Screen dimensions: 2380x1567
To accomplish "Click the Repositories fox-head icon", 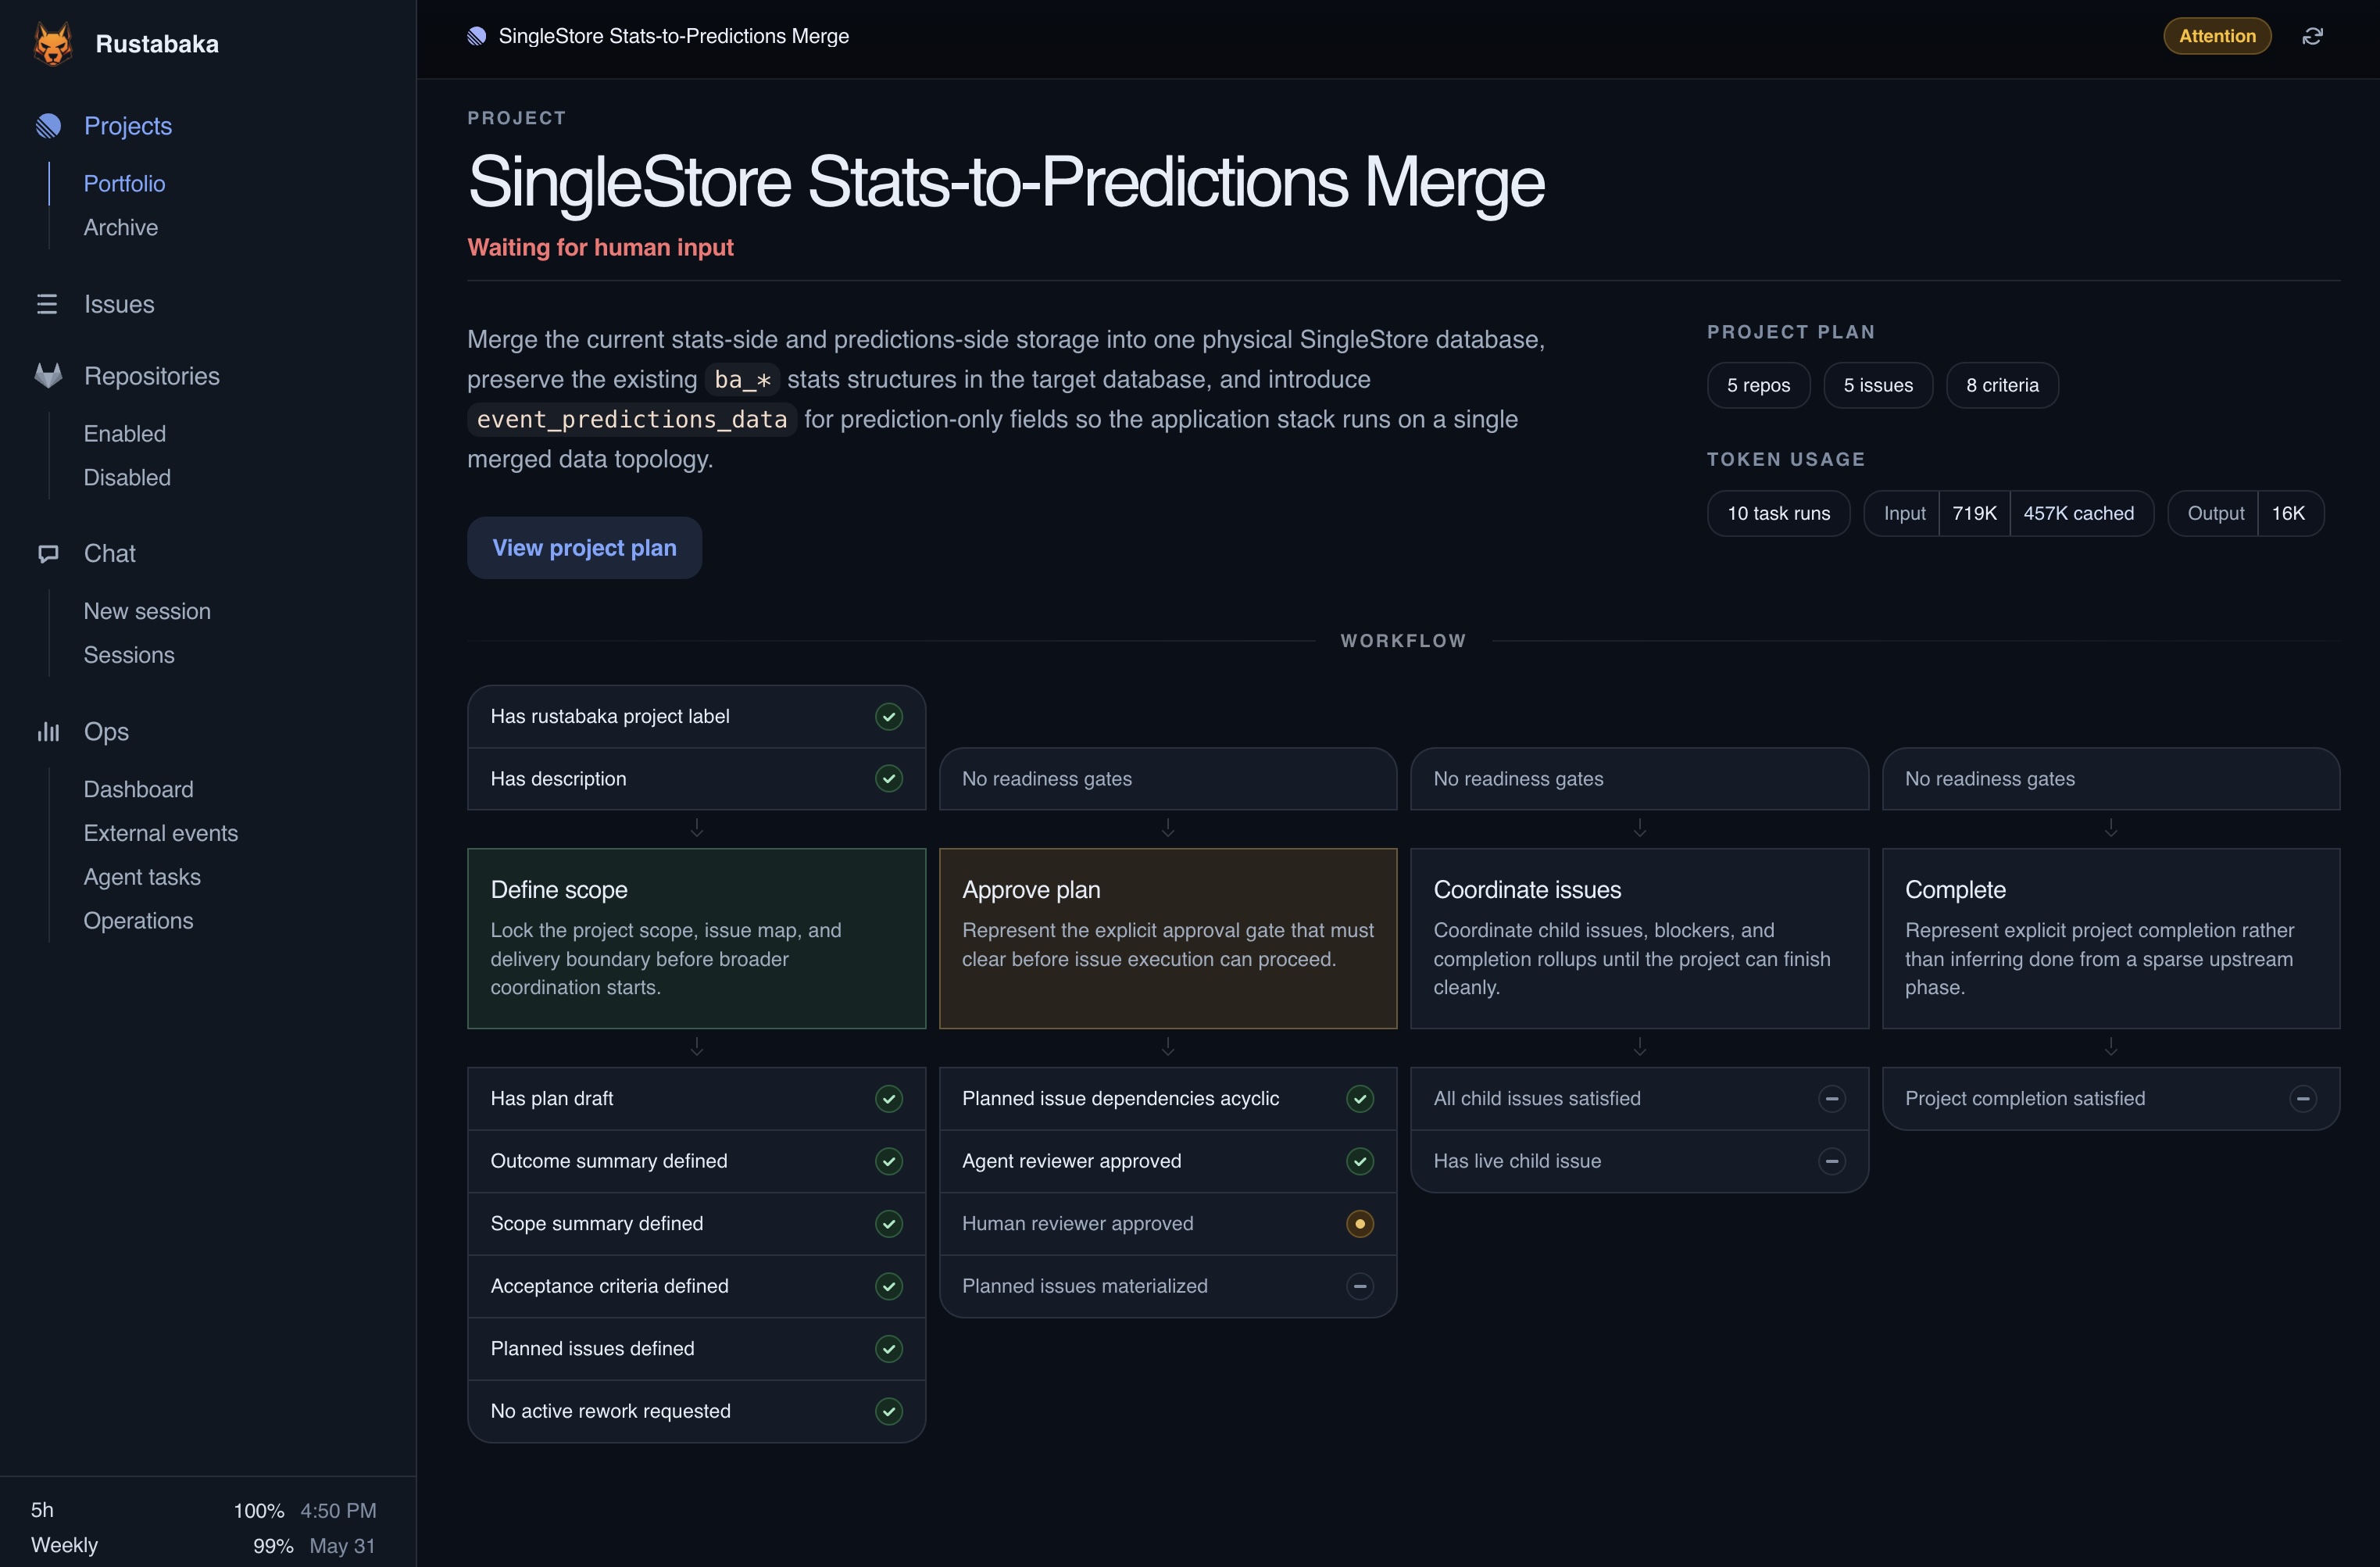I will (48, 376).
